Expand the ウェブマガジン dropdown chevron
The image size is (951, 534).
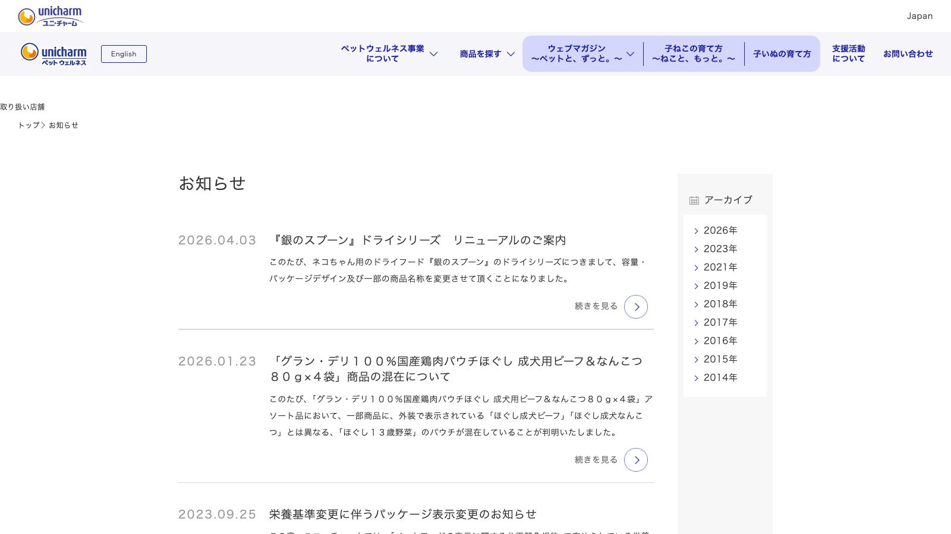pos(630,54)
